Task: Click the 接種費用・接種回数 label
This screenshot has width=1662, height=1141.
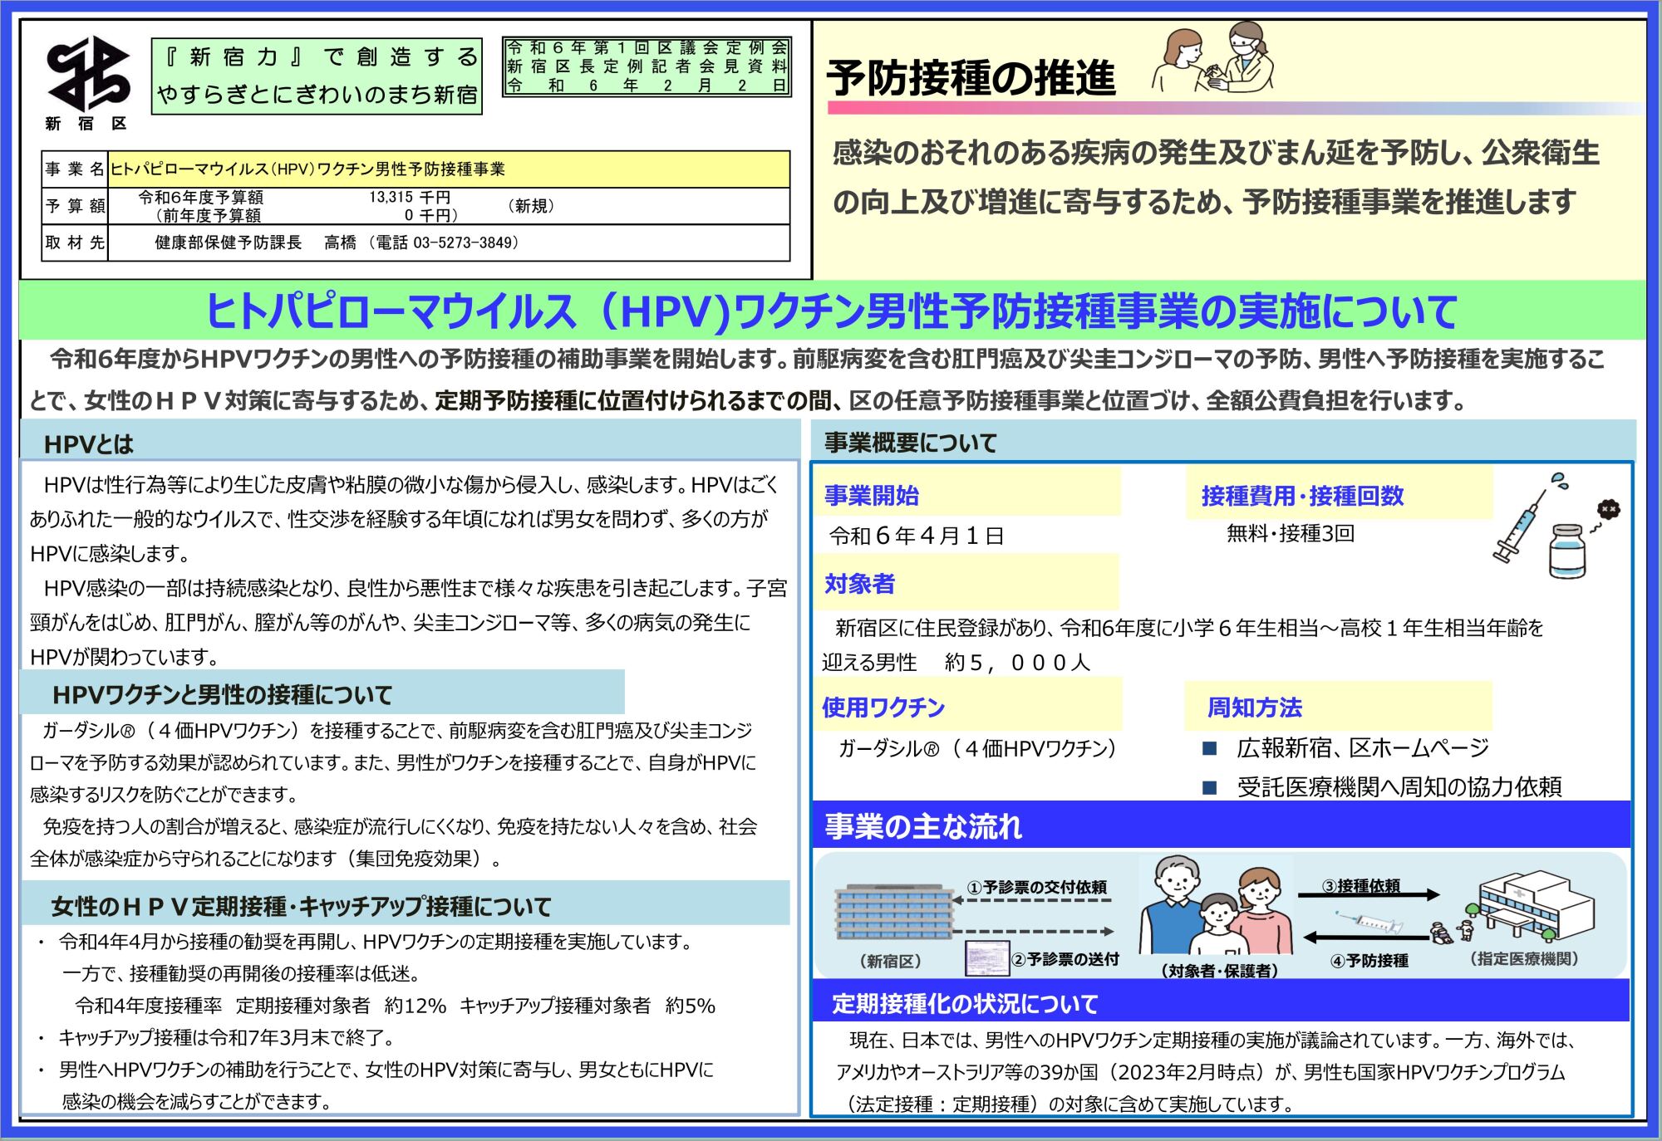Action: tap(1302, 496)
